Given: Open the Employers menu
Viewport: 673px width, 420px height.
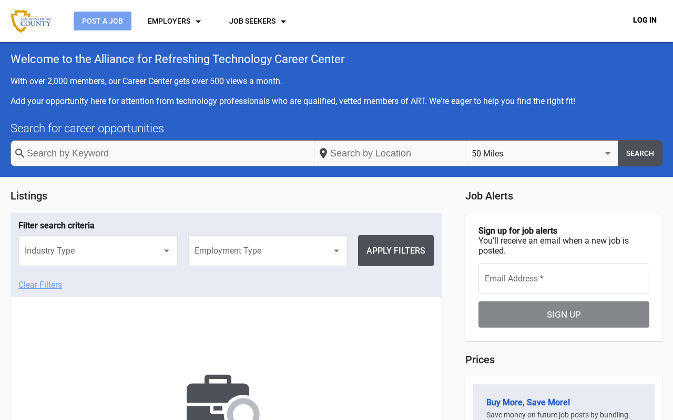Looking at the screenshot, I should coord(175,21).
